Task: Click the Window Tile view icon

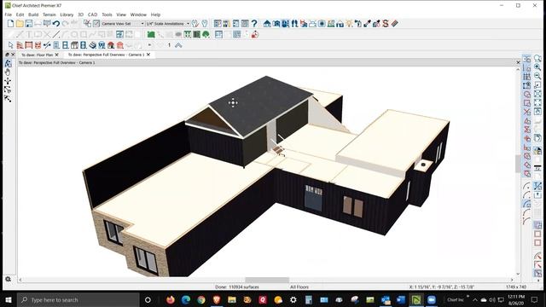Action: (x=218, y=34)
